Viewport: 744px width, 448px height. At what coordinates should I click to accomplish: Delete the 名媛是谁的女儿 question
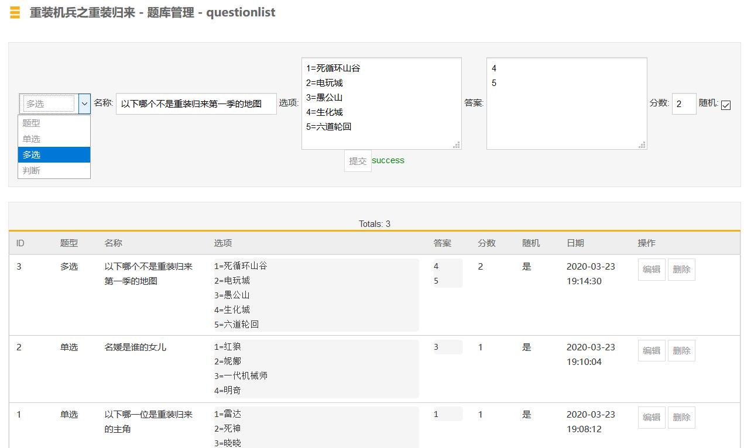point(681,350)
